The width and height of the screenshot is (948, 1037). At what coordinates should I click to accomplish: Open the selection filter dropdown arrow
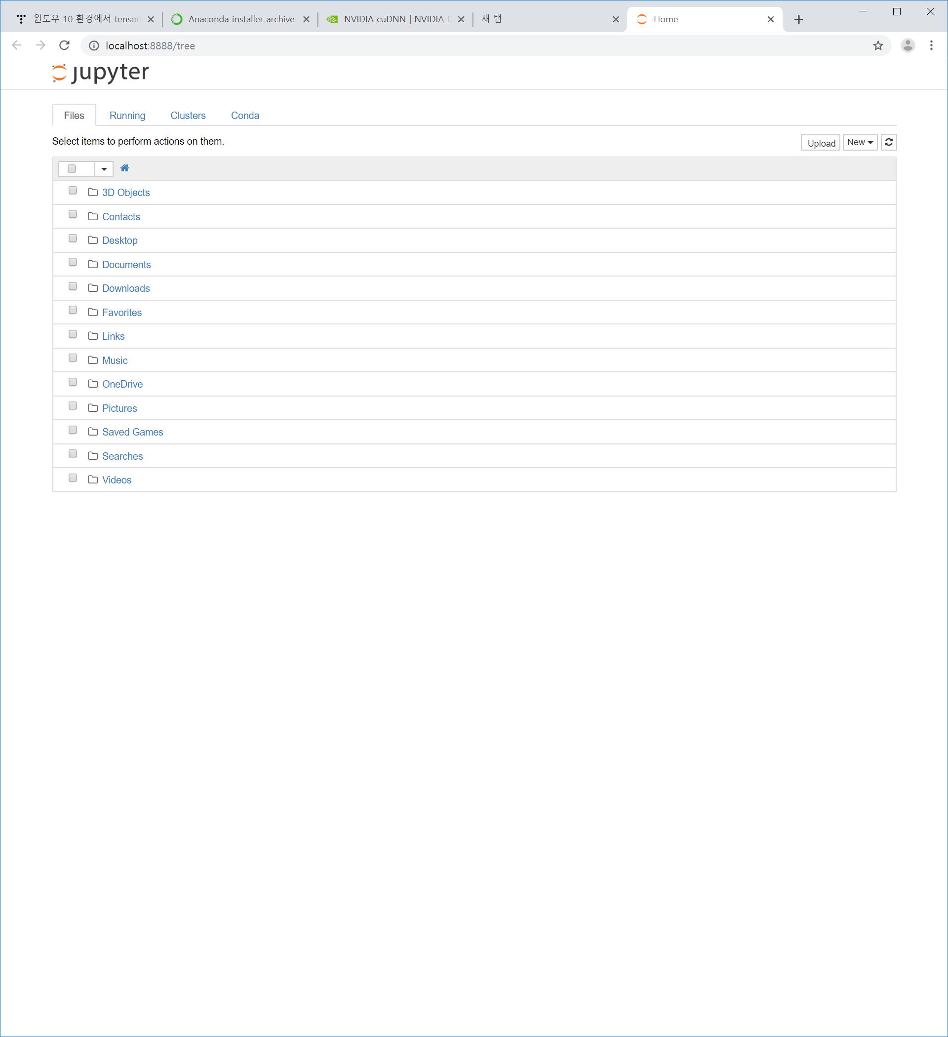click(x=104, y=169)
